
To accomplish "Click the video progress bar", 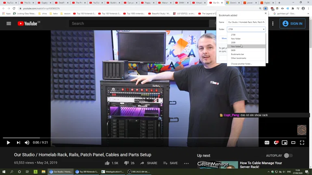I will pos(154,138).
